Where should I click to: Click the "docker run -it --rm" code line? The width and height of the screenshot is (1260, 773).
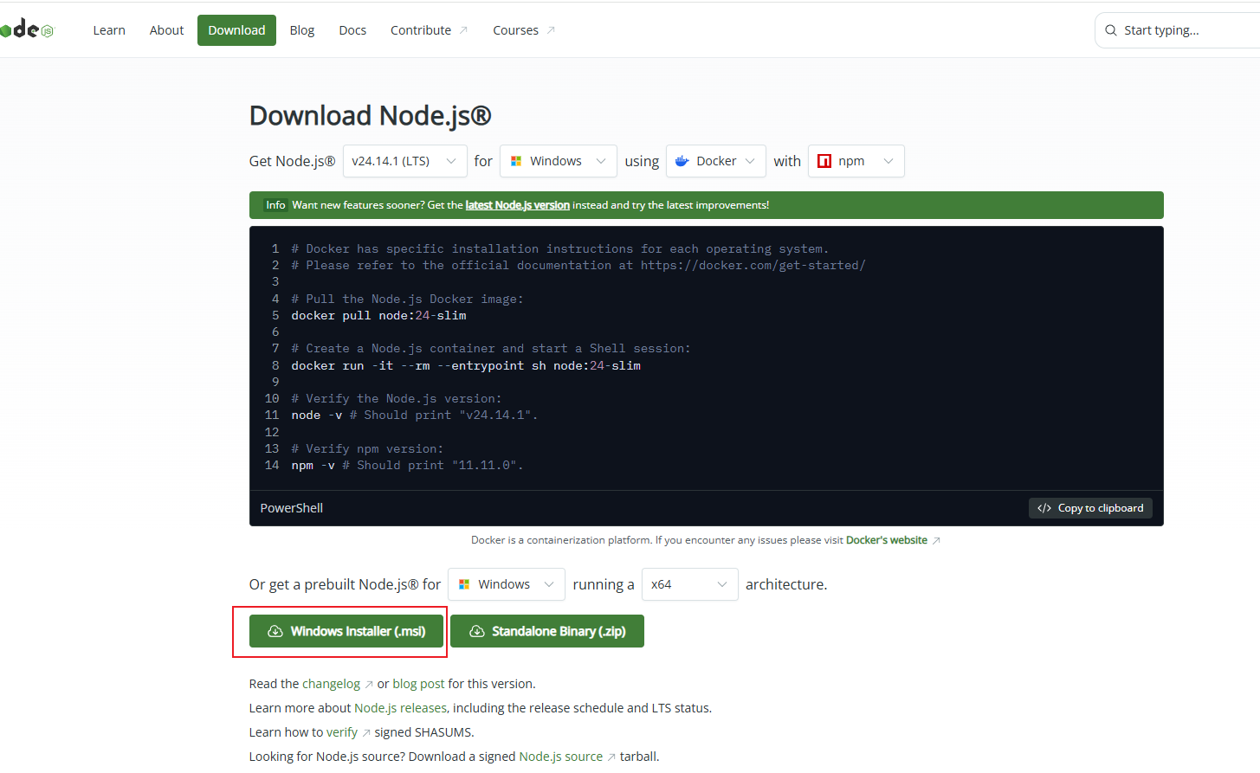(466, 366)
